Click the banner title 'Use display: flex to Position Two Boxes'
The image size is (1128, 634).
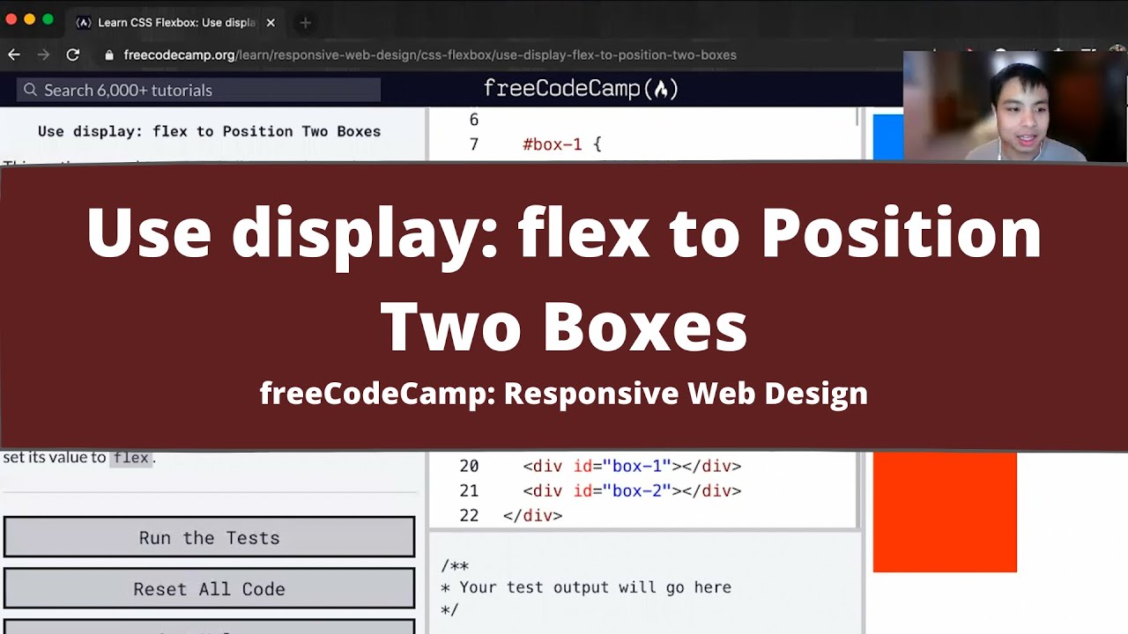click(564, 279)
